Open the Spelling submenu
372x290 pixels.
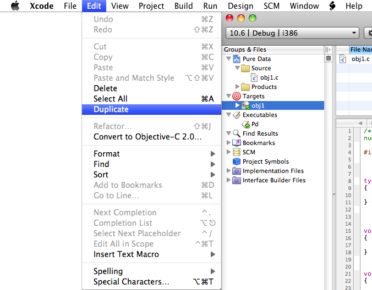(x=151, y=271)
